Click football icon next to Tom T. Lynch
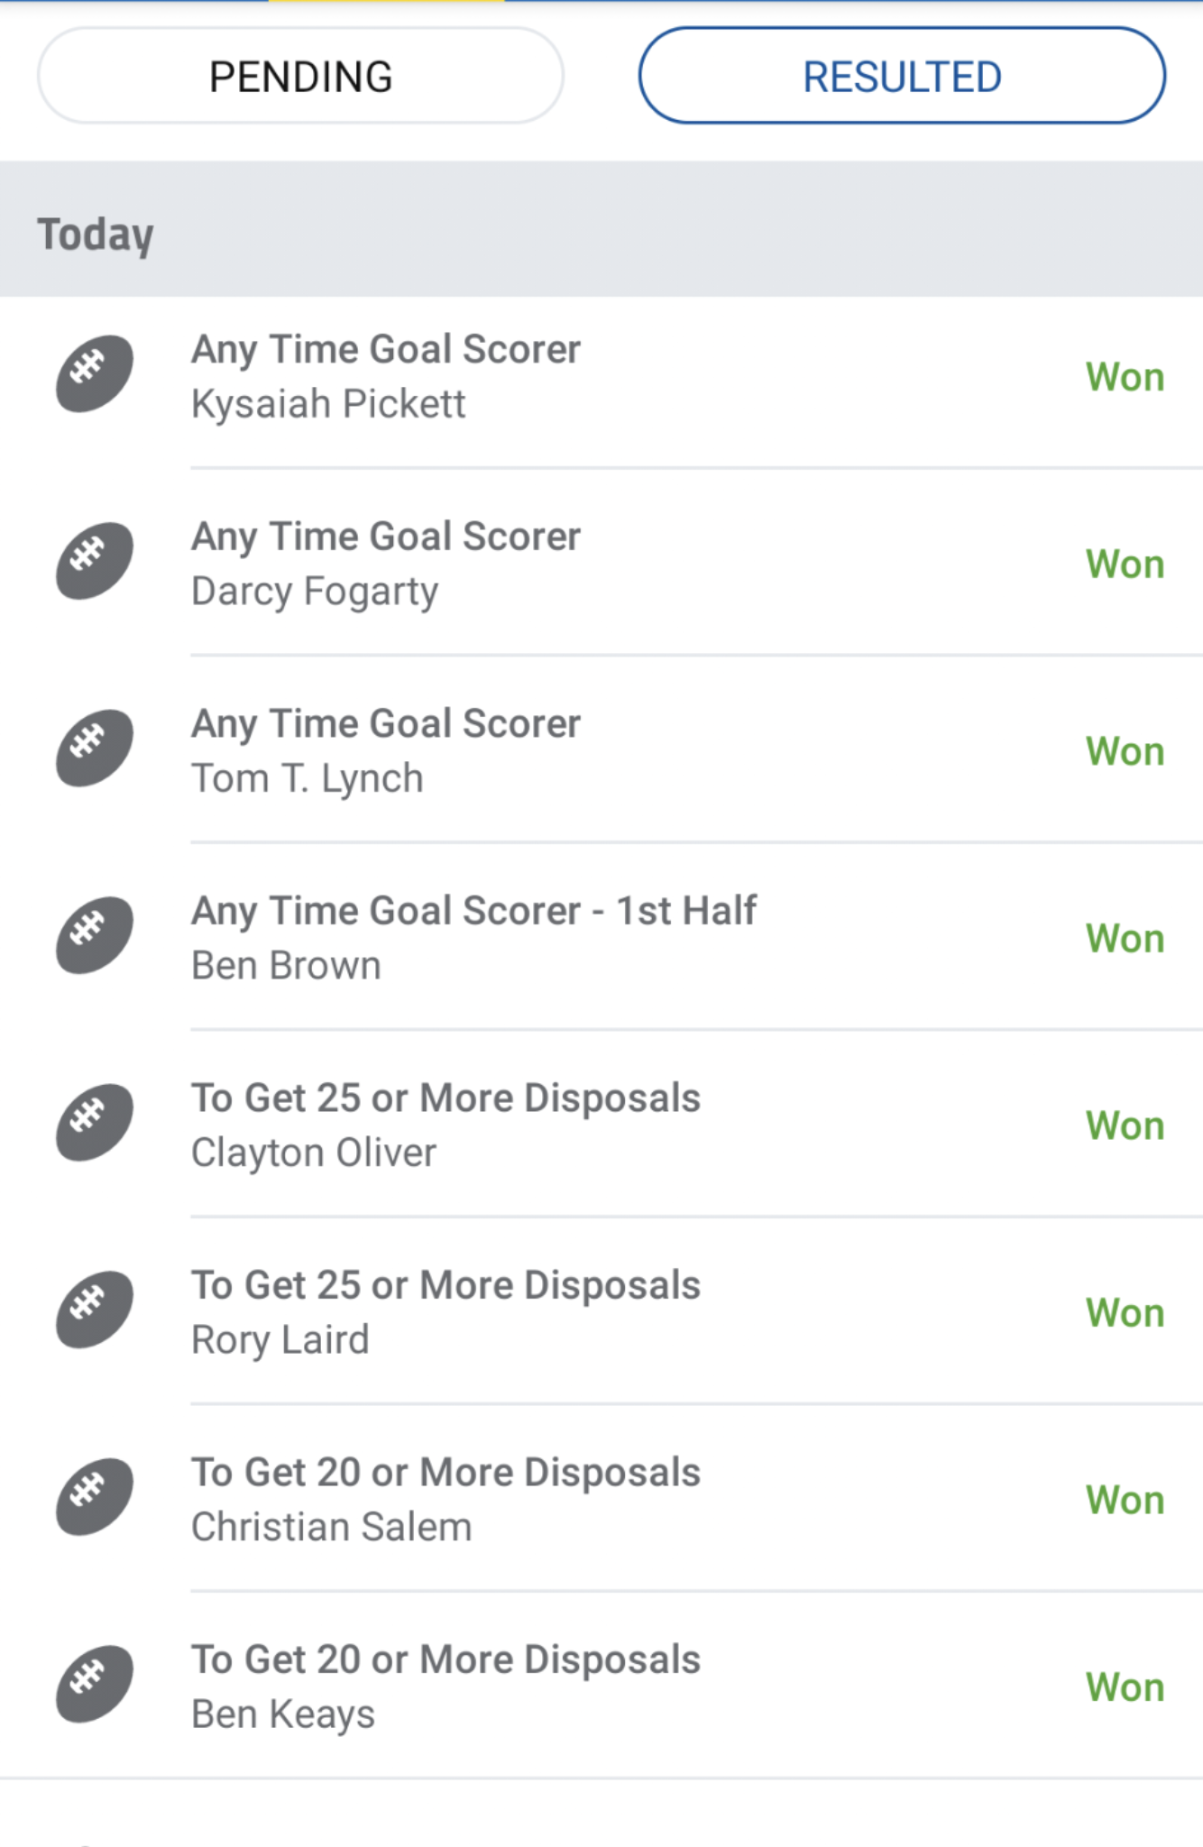Screen dimensions: 1203x1847 (95, 749)
